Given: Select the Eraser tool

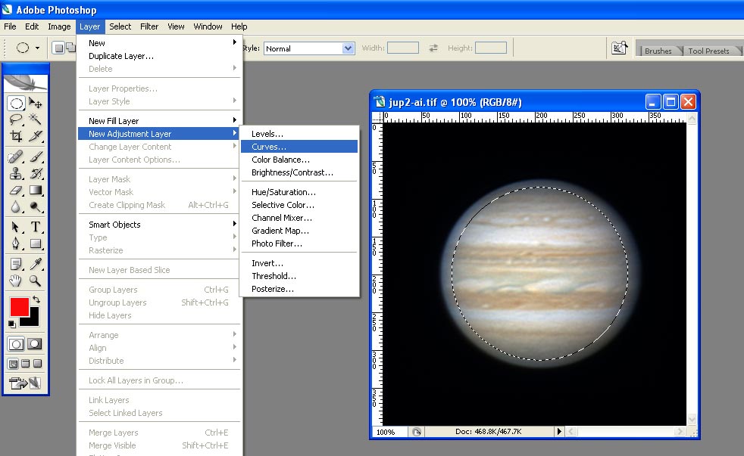Looking at the screenshot, I should coord(16,190).
